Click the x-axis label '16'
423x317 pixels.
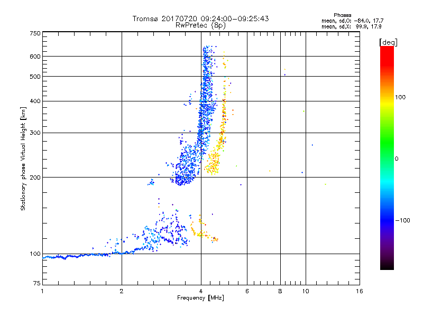coord(360,291)
